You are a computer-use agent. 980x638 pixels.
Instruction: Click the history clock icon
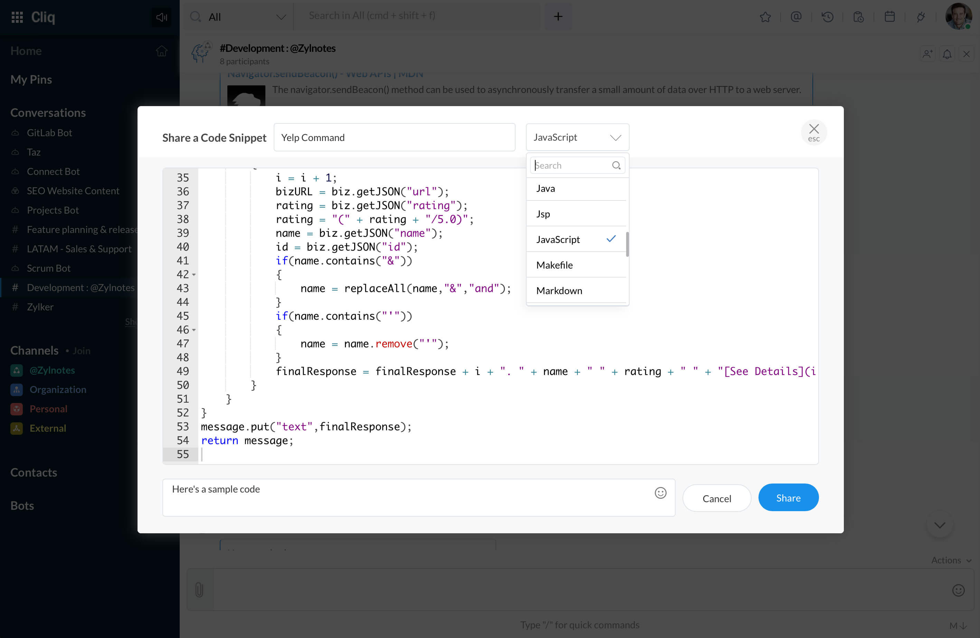coord(827,17)
